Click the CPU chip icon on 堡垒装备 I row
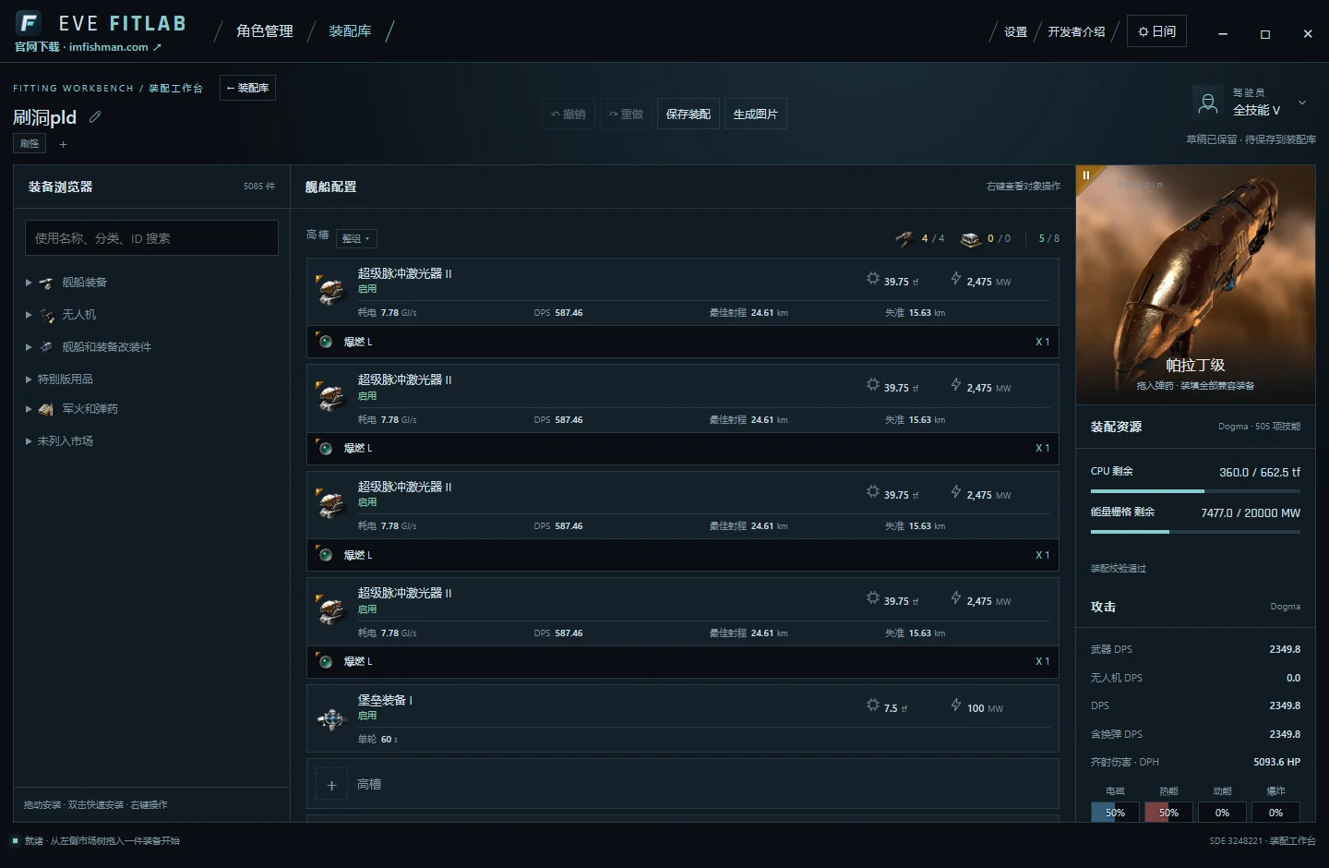 (x=872, y=705)
